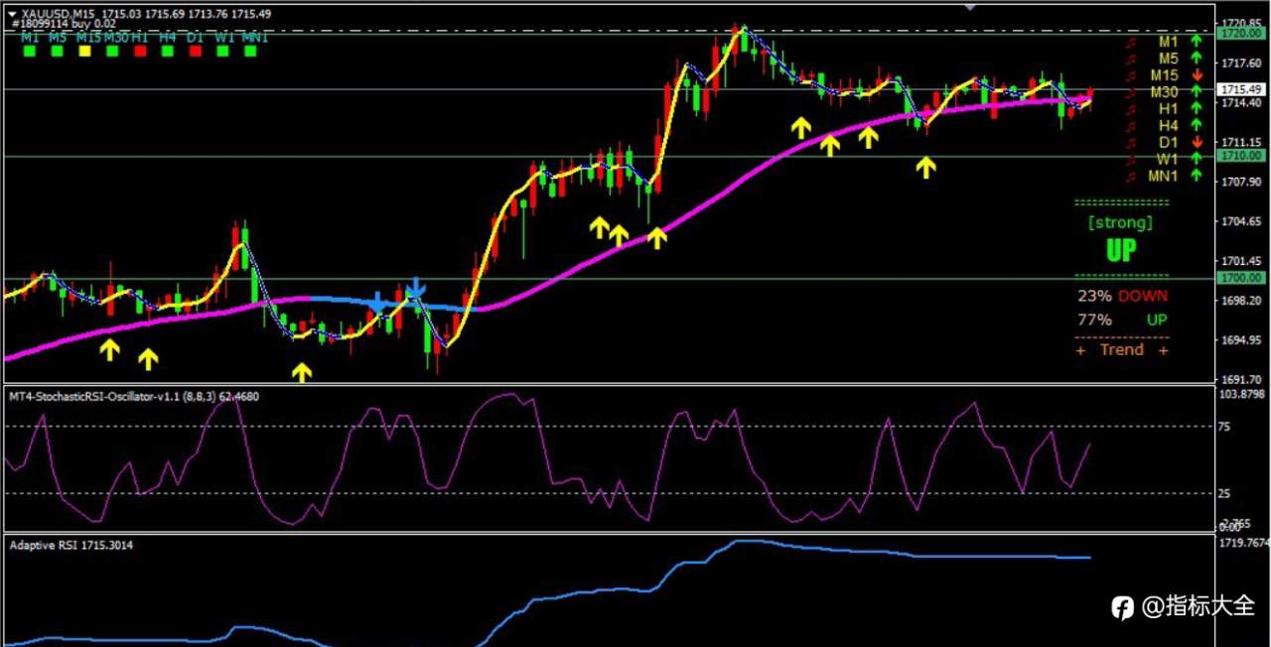Click the 1710.00 price level tag
The height and width of the screenshot is (647, 1271).
click(1241, 156)
